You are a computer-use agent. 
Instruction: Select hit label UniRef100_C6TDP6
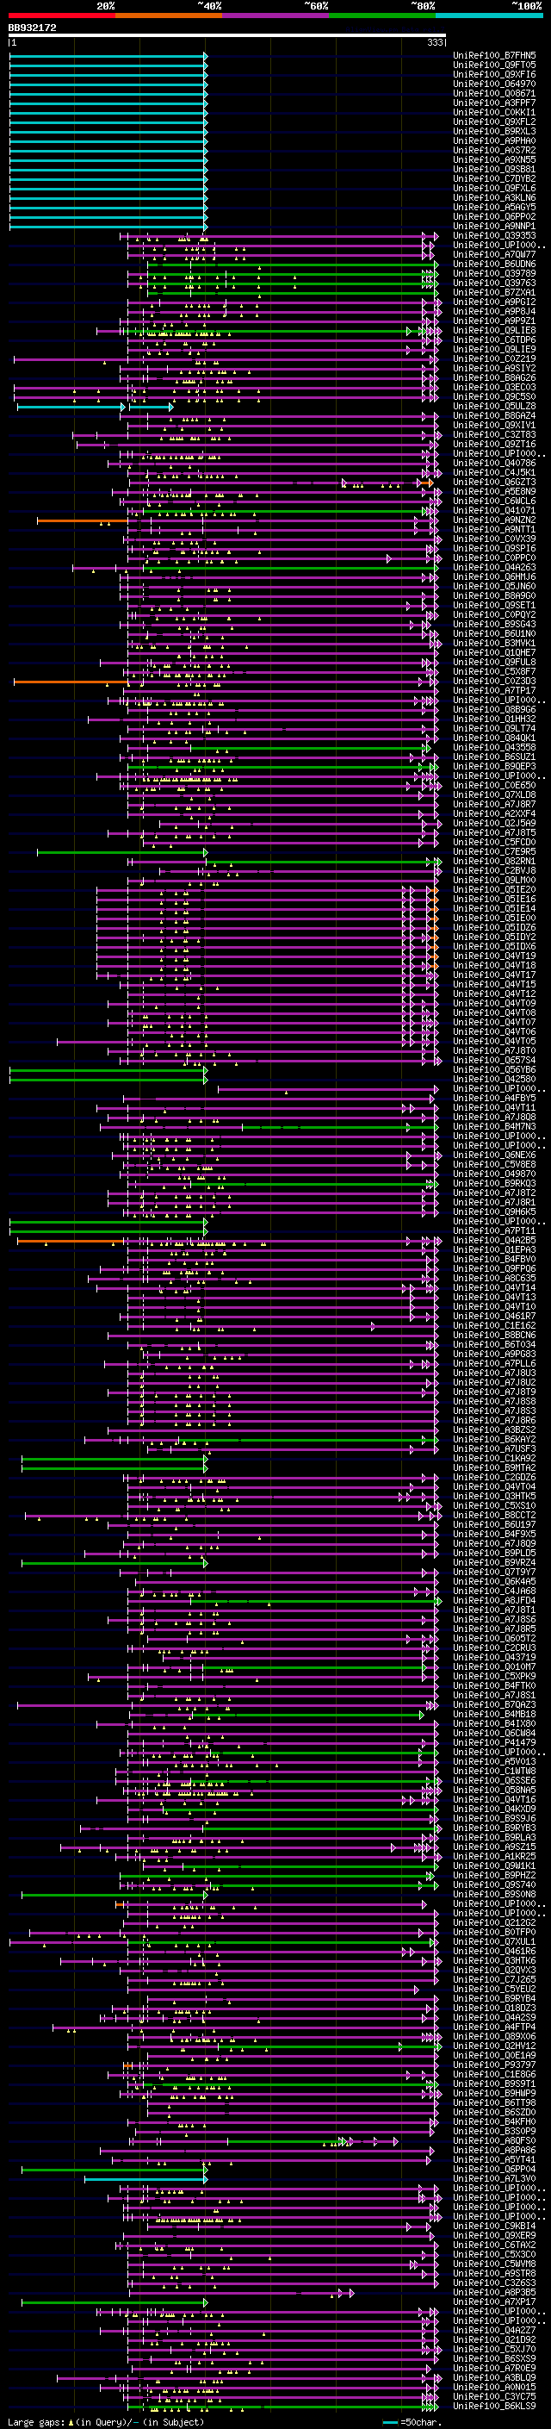tap(494, 339)
